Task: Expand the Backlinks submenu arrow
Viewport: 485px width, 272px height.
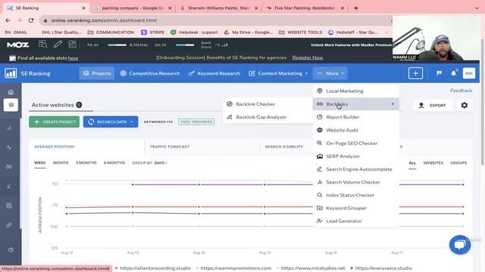Action: click(393, 104)
